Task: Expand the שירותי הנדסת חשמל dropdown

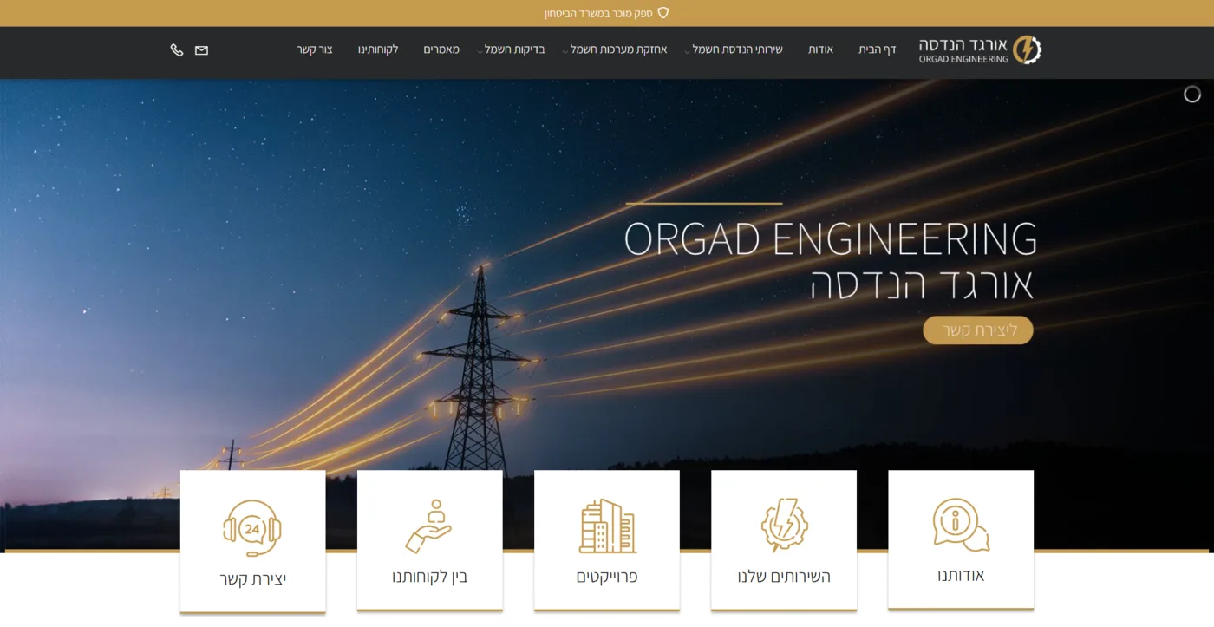Action: (737, 50)
